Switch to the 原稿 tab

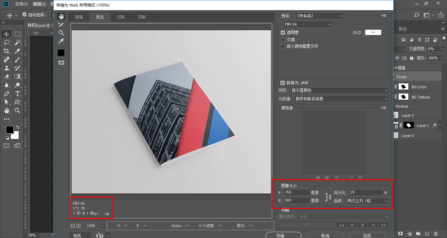point(79,17)
